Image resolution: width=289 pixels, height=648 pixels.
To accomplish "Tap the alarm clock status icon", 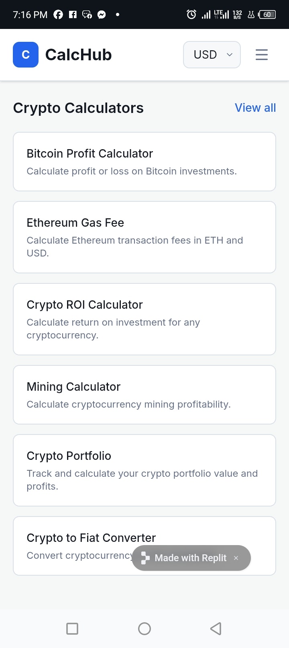I will (x=191, y=14).
